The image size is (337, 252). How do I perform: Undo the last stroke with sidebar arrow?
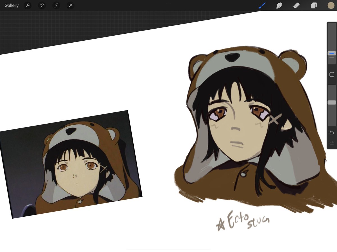332,132
